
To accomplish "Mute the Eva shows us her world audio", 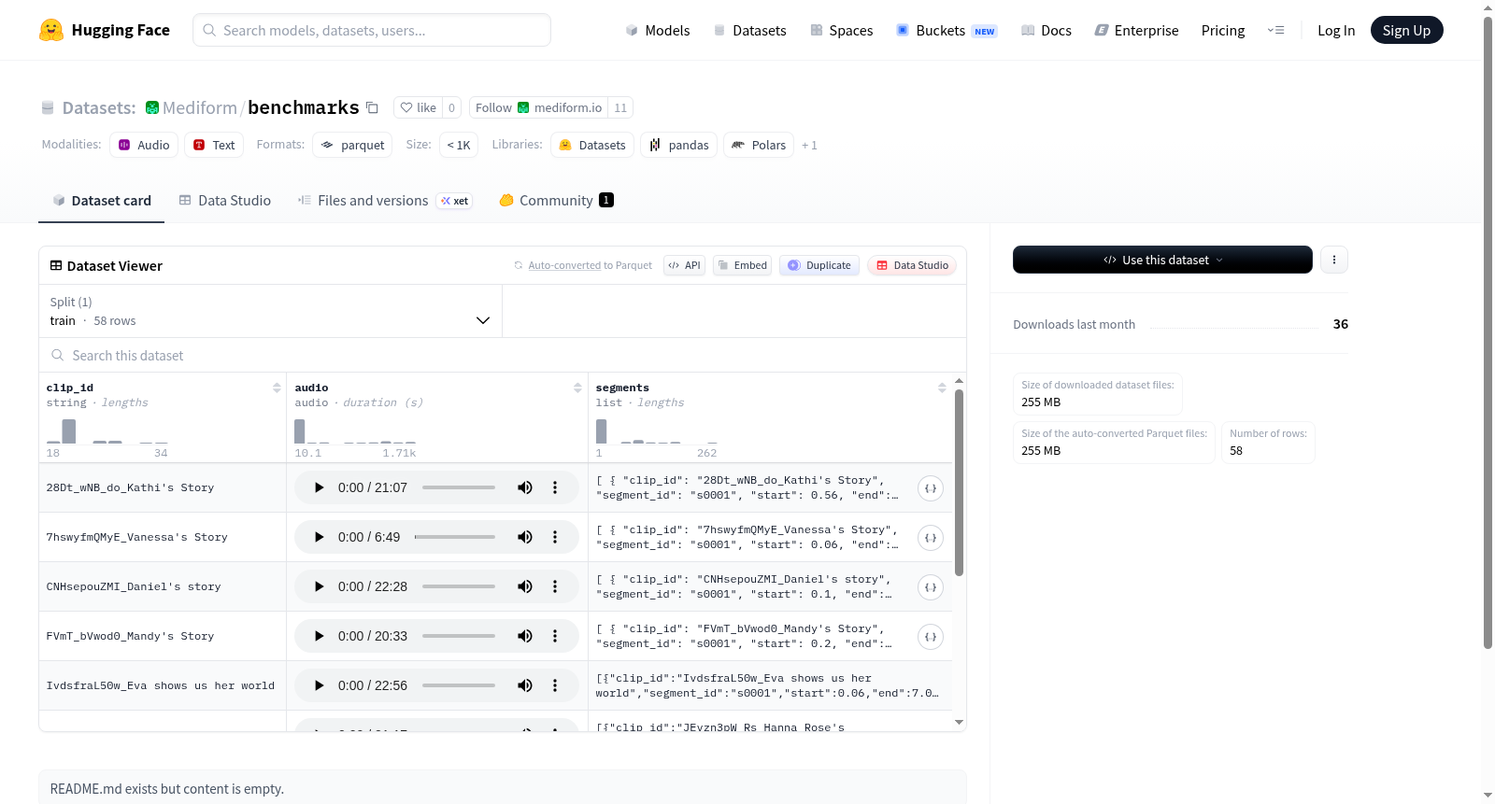I will coord(525,685).
